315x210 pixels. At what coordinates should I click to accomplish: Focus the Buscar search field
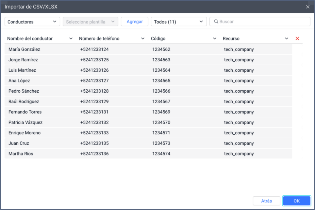260,22
